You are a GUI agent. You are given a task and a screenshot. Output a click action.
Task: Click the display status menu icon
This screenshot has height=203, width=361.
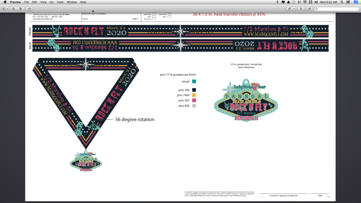(311, 2)
